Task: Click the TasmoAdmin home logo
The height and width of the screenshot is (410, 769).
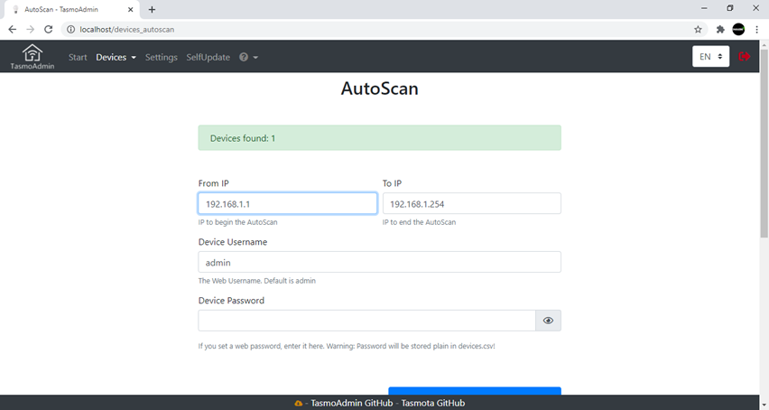Action: click(32, 57)
